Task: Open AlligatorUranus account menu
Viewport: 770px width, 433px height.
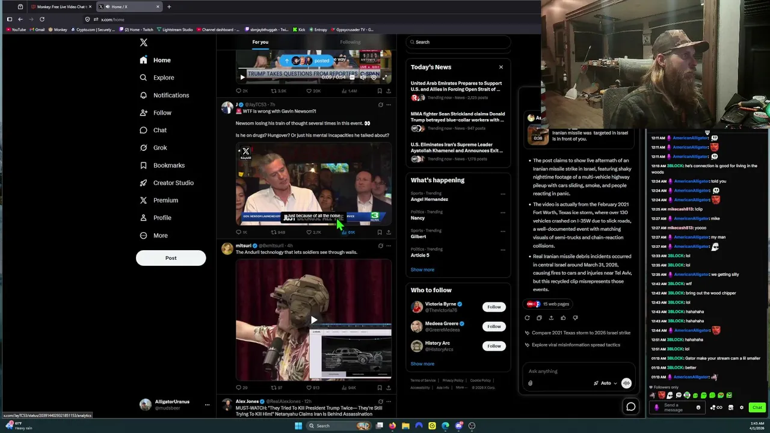Action: coord(174,405)
